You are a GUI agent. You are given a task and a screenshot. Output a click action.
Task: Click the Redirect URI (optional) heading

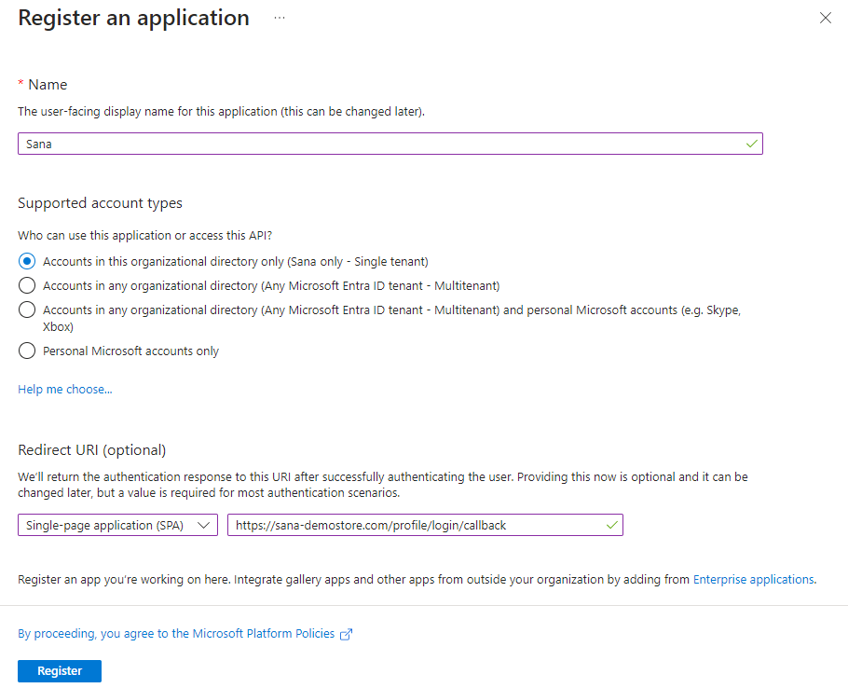pyautogui.click(x=91, y=449)
